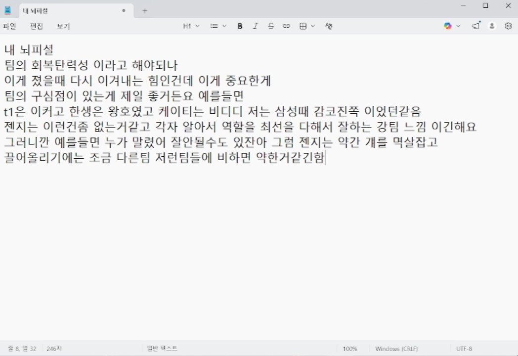Toggle strikethrough formatting
Screen dimensions: 518x356
point(270,26)
